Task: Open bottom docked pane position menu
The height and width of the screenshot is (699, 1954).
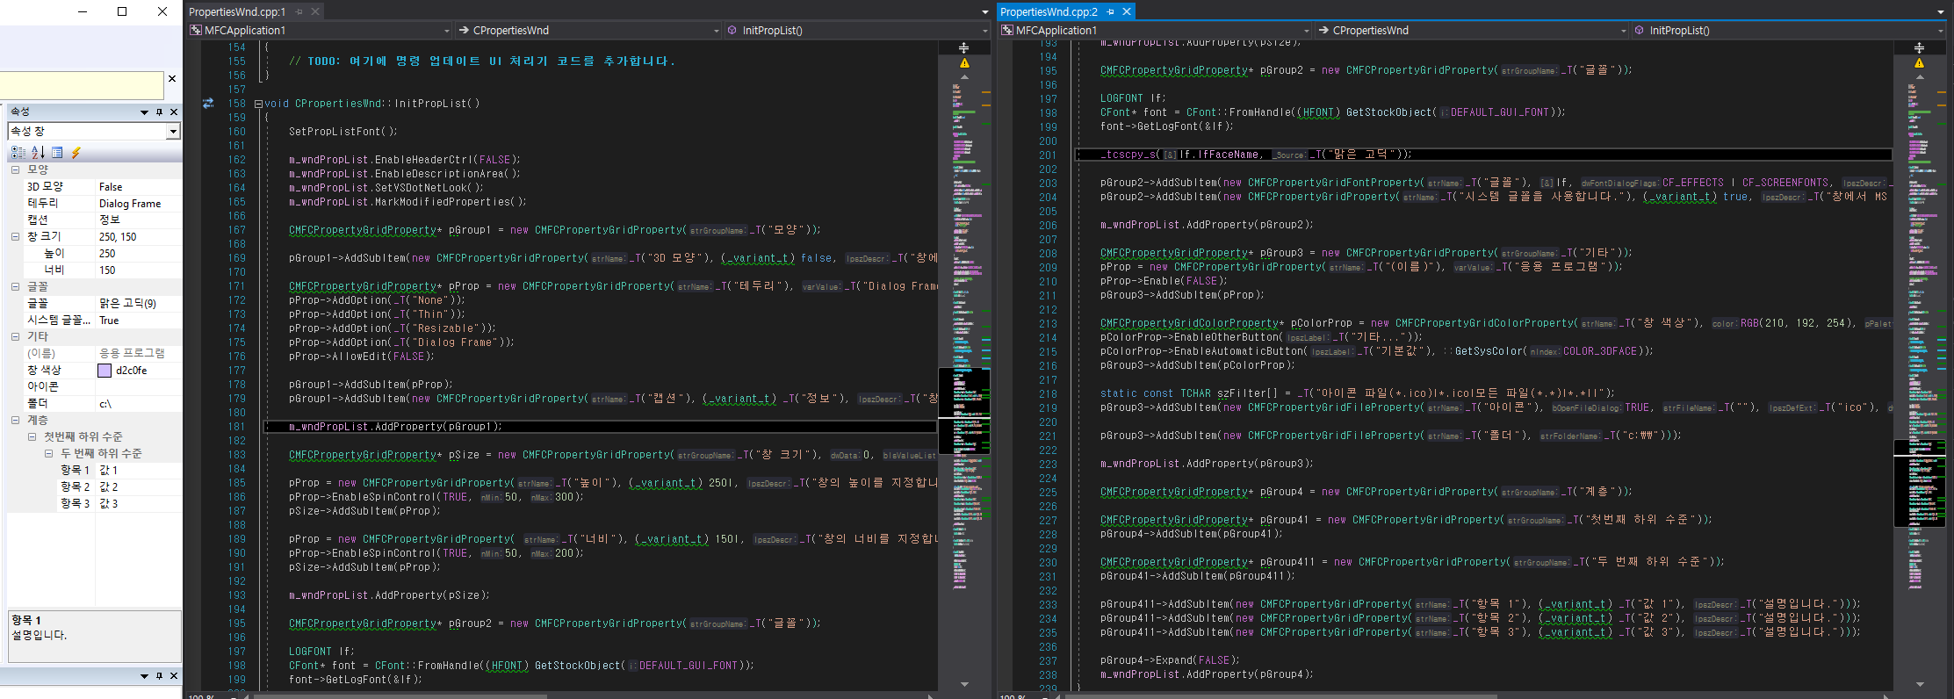Action: (x=144, y=676)
